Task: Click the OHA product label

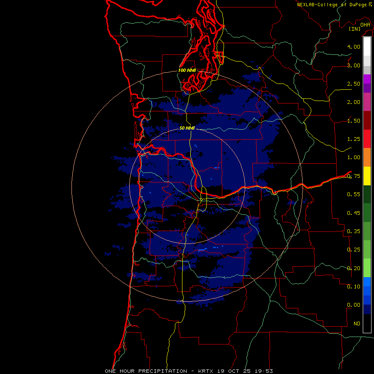Action: click(365, 25)
